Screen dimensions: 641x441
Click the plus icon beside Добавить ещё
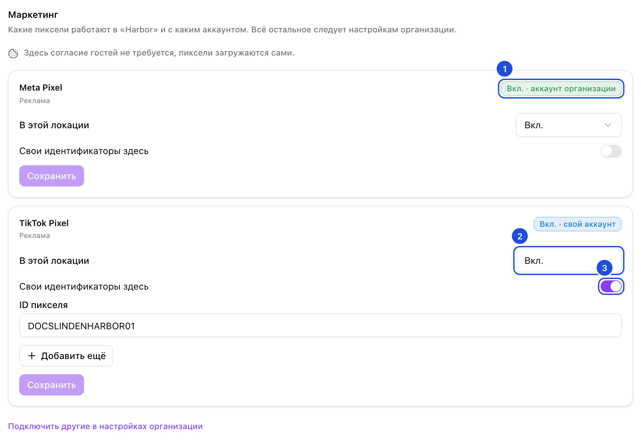pyautogui.click(x=32, y=356)
